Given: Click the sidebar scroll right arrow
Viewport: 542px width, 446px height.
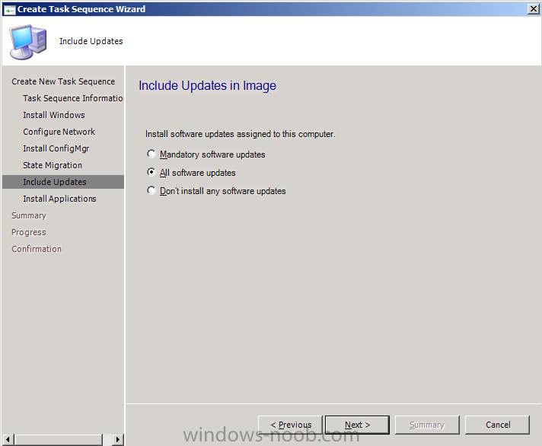Looking at the screenshot, I should (x=118, y=439).
